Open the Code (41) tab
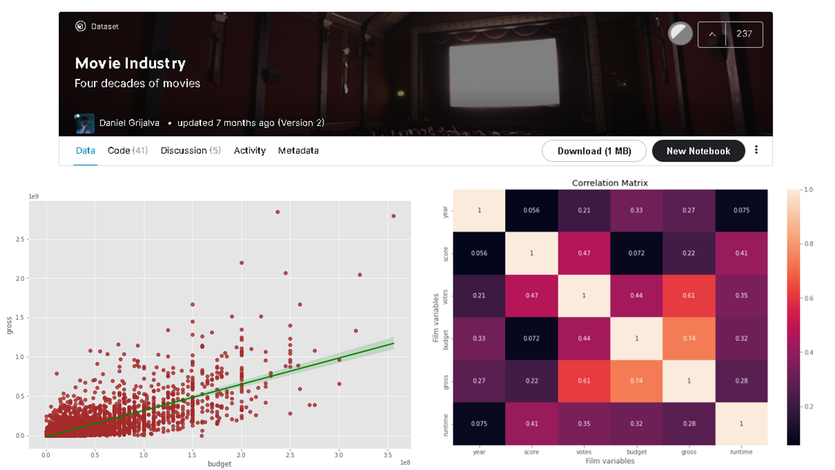The width and height of the screenshot is (835, 470). [x=128, y=151]
